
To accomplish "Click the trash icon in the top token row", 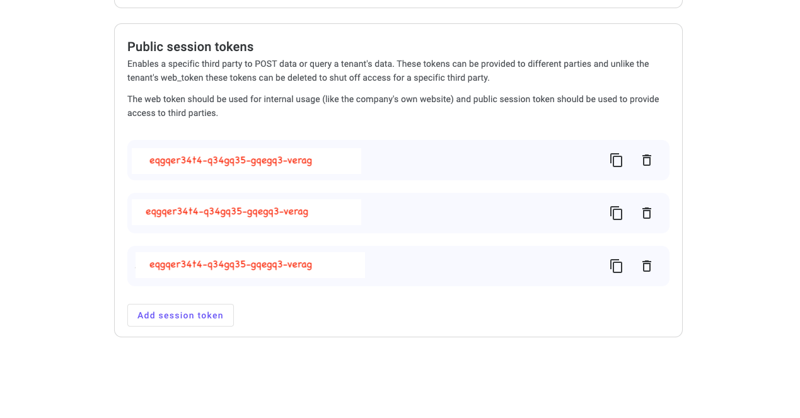I will [646, 160].
